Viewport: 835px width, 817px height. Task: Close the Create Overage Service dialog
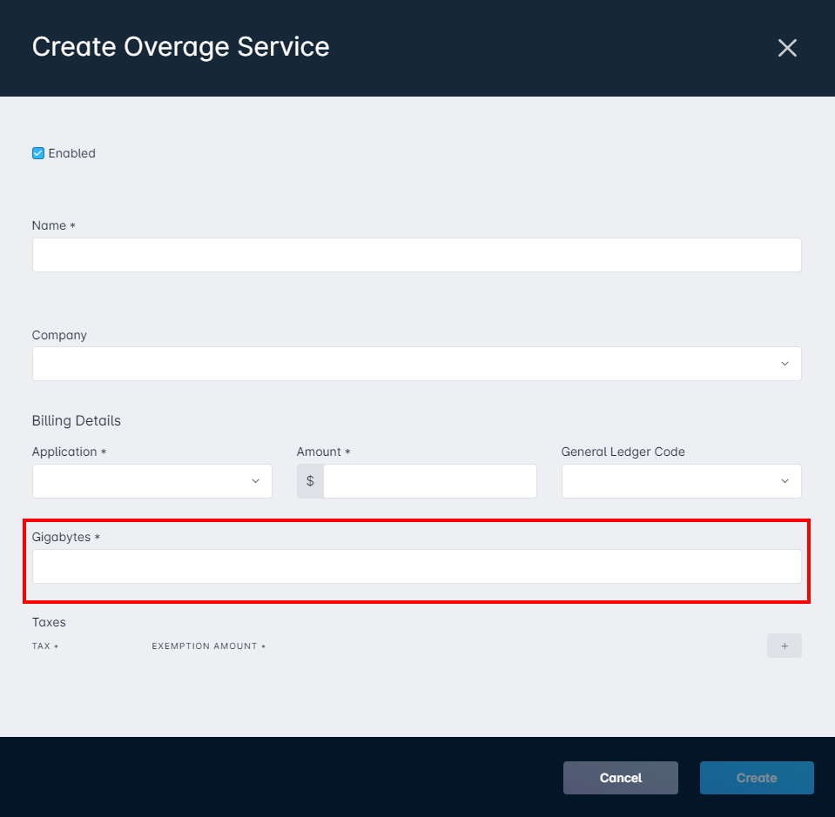click(x=787, y=48)
